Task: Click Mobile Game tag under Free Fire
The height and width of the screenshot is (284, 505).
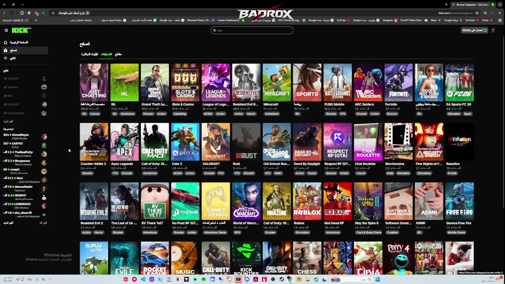Action: pyautogui.click(x=456, y=233)
